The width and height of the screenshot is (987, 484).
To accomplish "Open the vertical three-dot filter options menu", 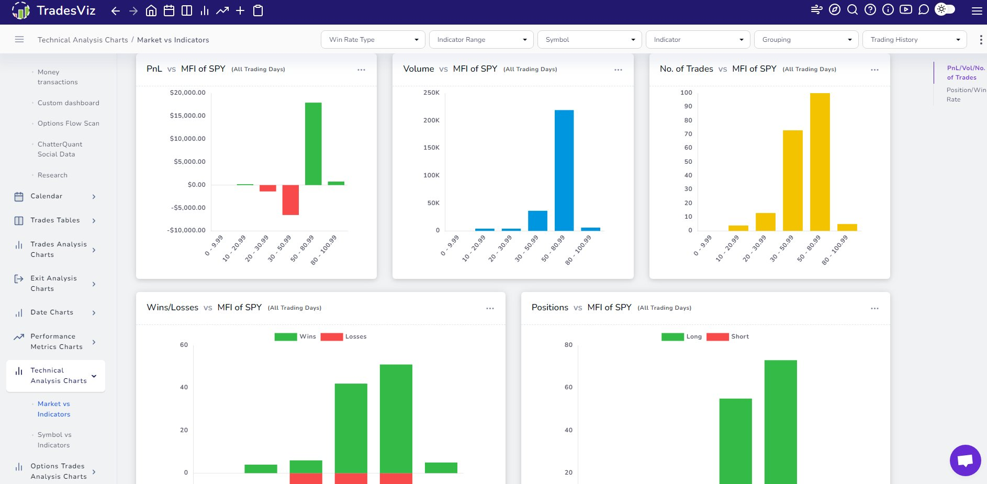I will tap(981, 40).
